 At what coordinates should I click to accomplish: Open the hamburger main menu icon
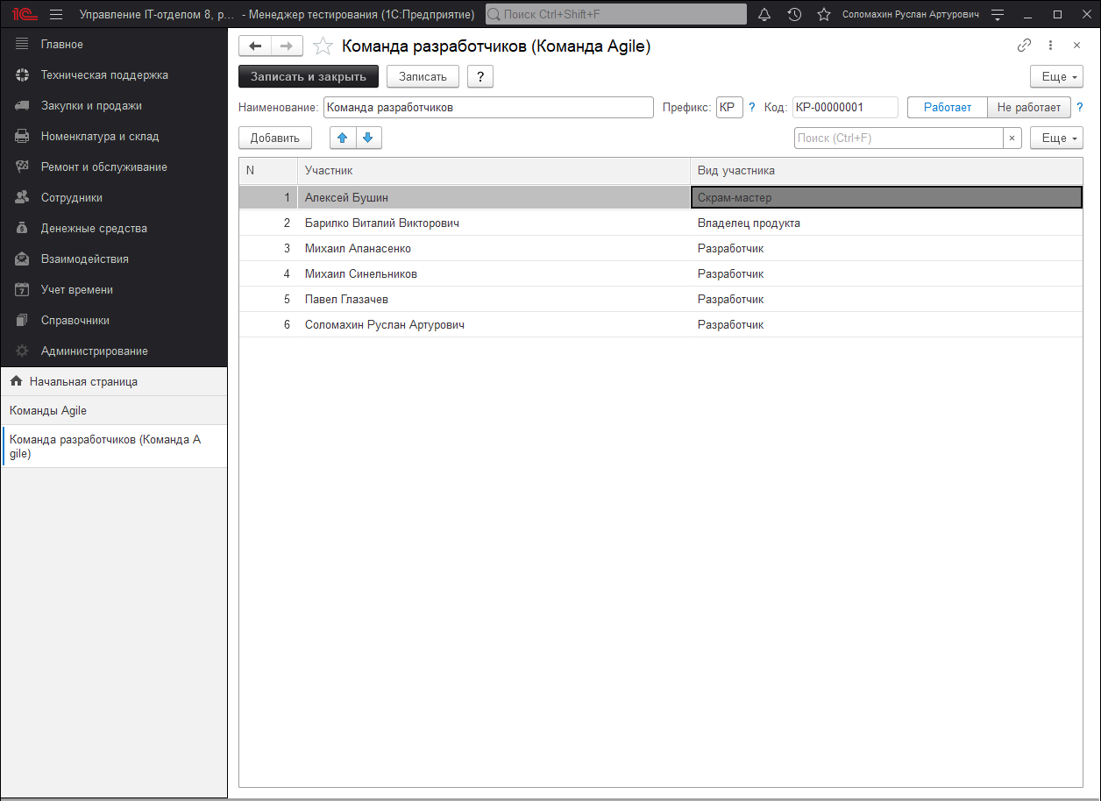pos(56,15)
